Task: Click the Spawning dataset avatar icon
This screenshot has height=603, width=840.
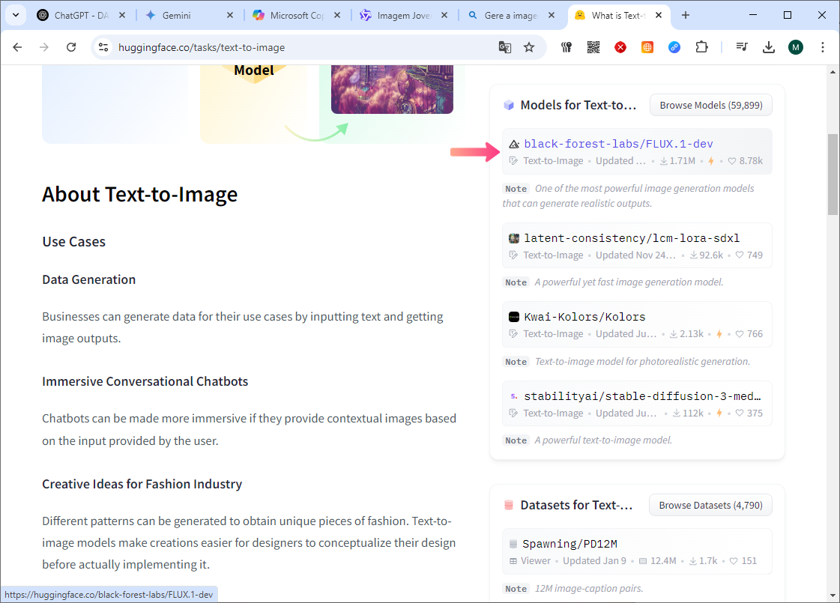Action: point(513,544)
